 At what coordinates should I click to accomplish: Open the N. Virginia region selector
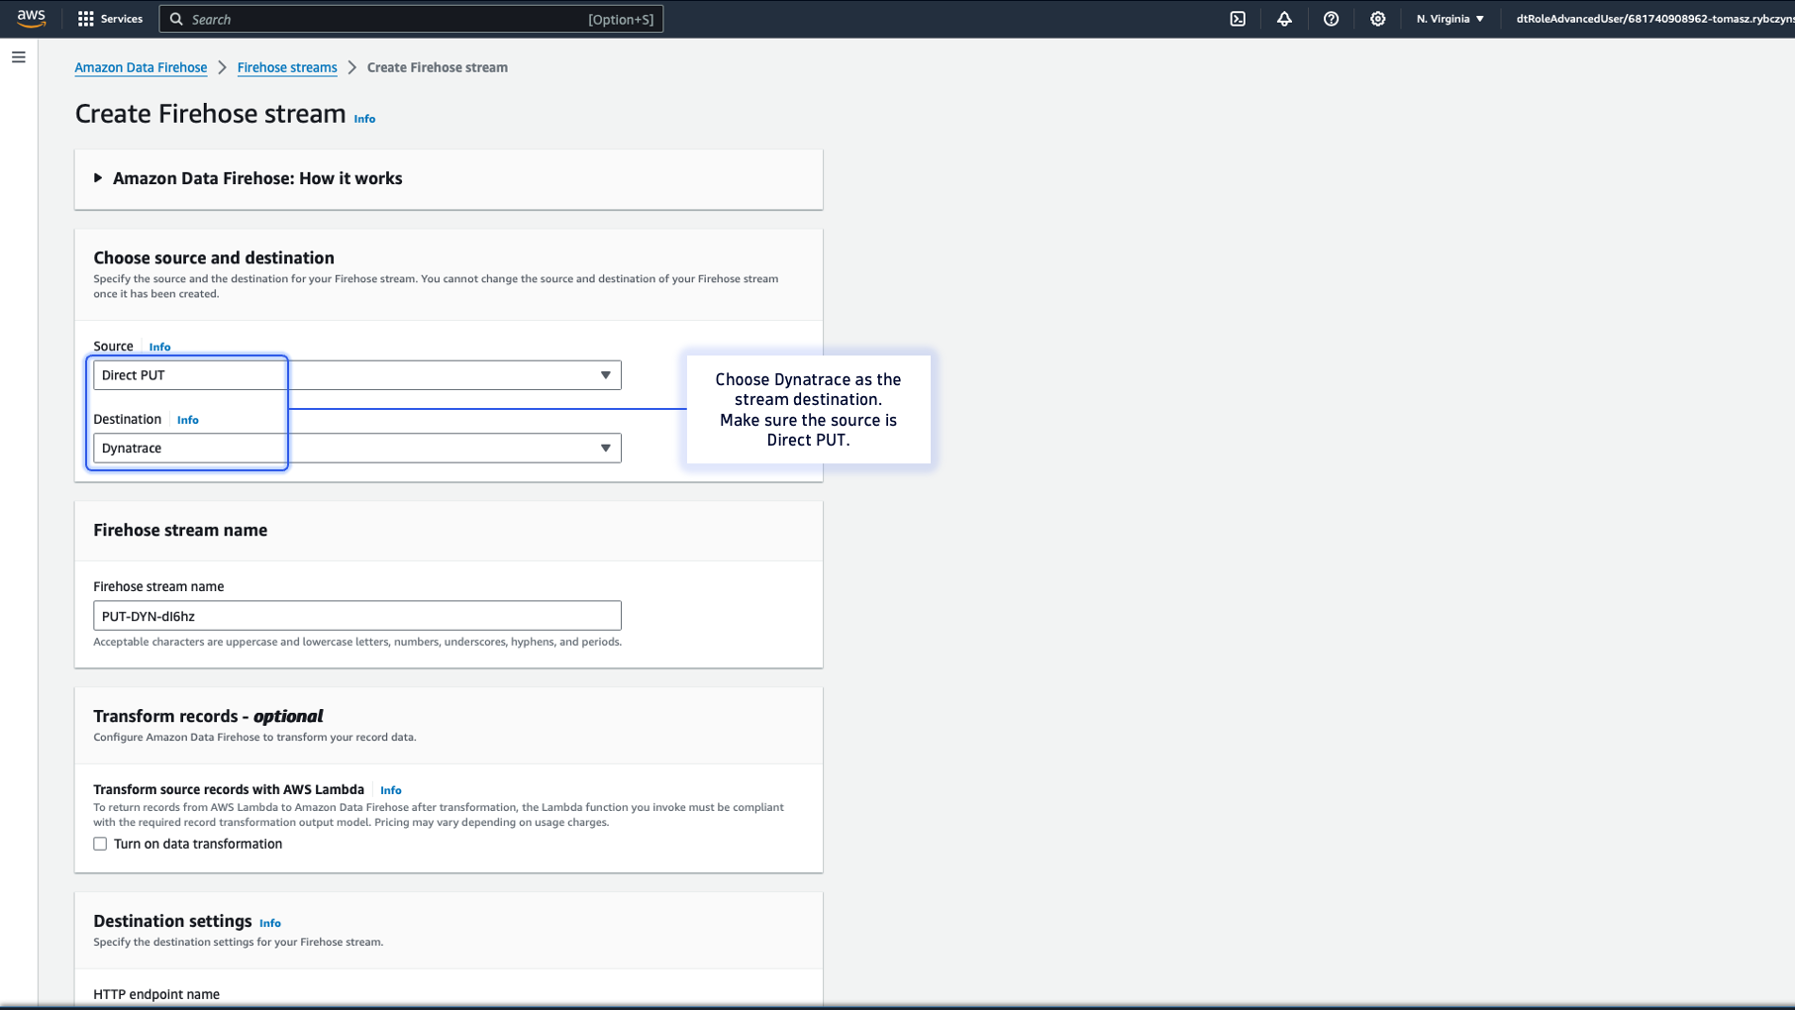pyautogui.click(x=1448, y=18)
